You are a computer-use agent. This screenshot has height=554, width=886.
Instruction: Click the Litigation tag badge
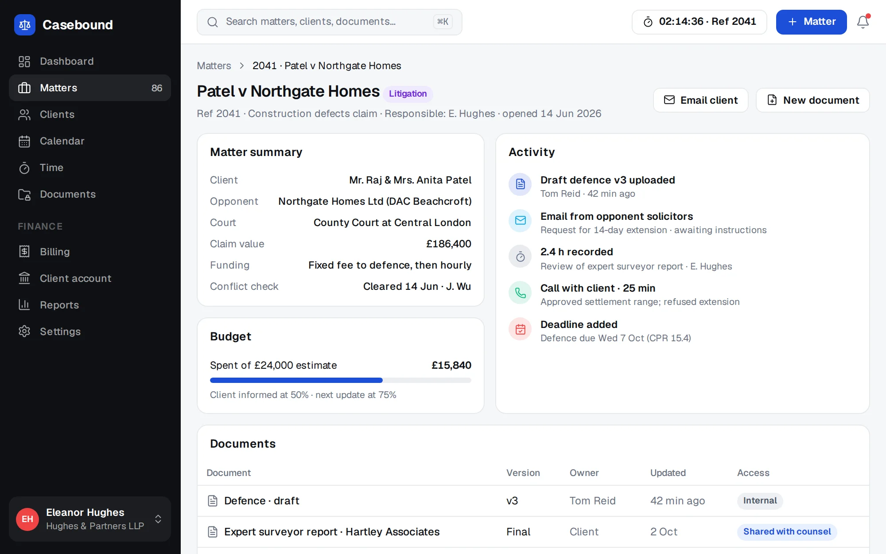coord(408,94)
